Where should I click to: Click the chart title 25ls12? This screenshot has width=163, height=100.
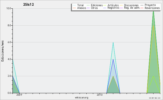pos(29,5)
